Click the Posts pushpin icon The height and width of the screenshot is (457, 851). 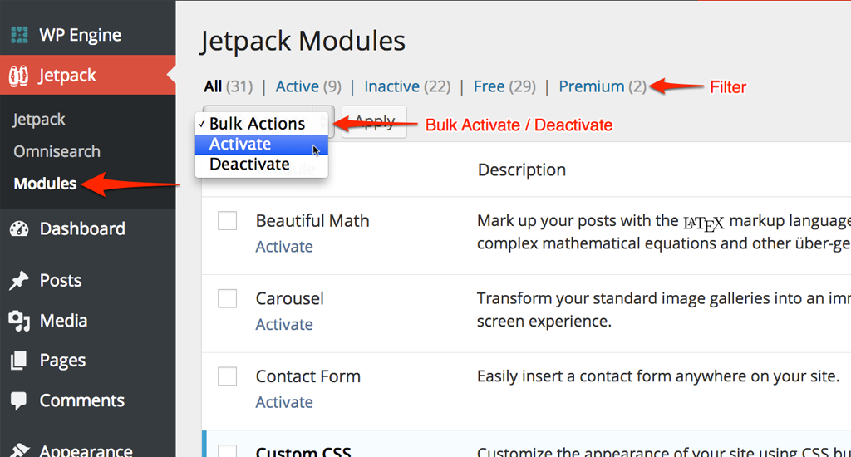[19, 281]
